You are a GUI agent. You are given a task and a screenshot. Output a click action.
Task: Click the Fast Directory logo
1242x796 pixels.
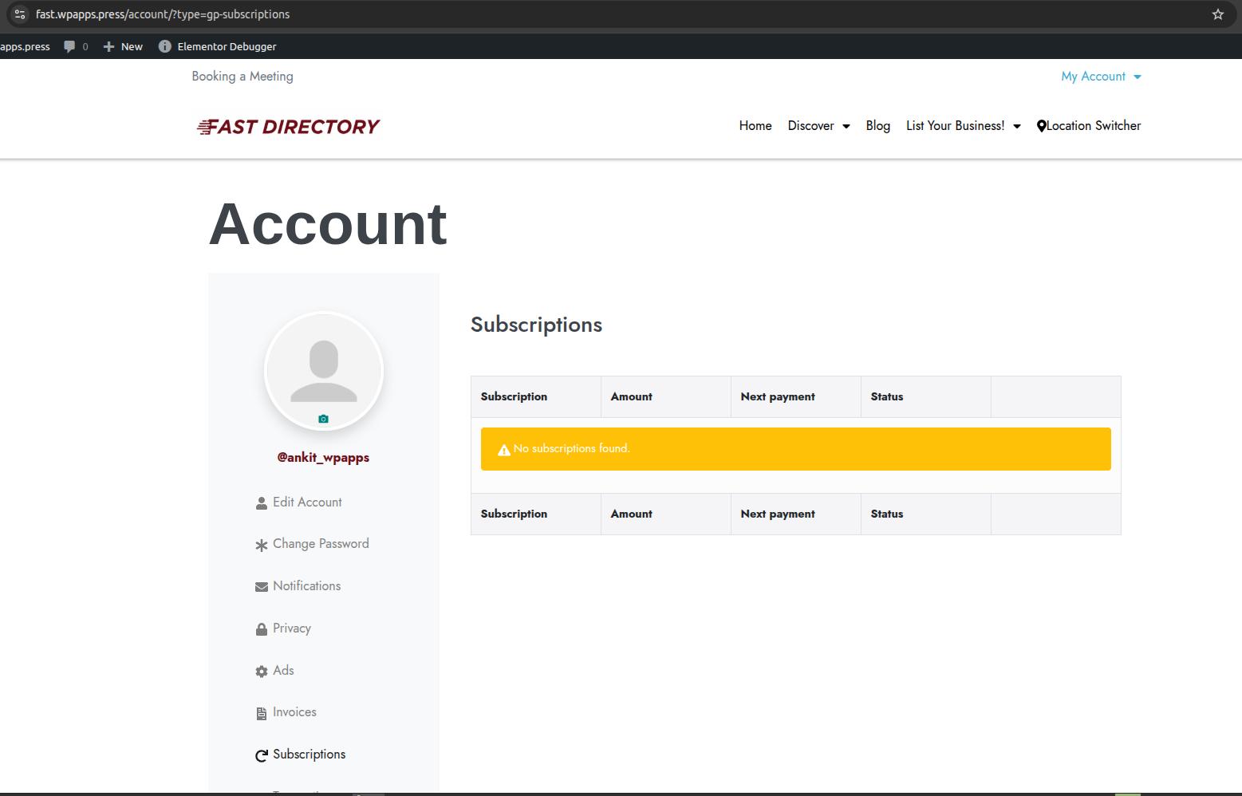pos(288,127)
